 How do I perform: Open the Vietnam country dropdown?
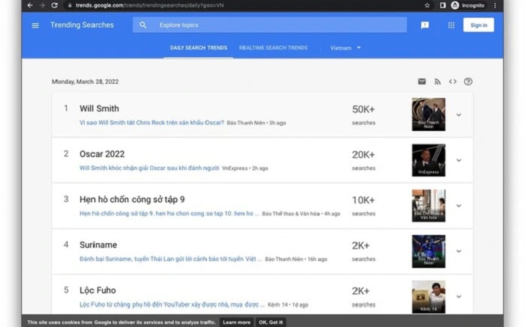click(346, 48)
